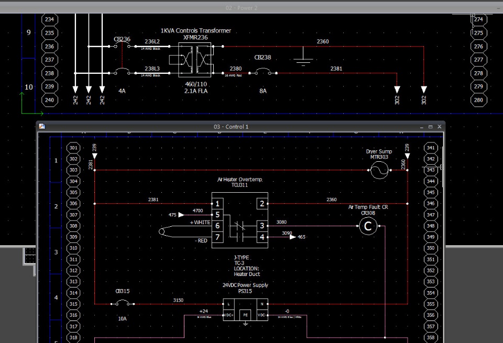Select wire label "2380"
Screen dimensions: 503x343
coord(236,69)
